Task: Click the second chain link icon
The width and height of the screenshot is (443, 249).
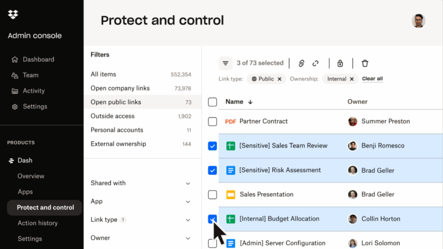Action: pos(315,63)
